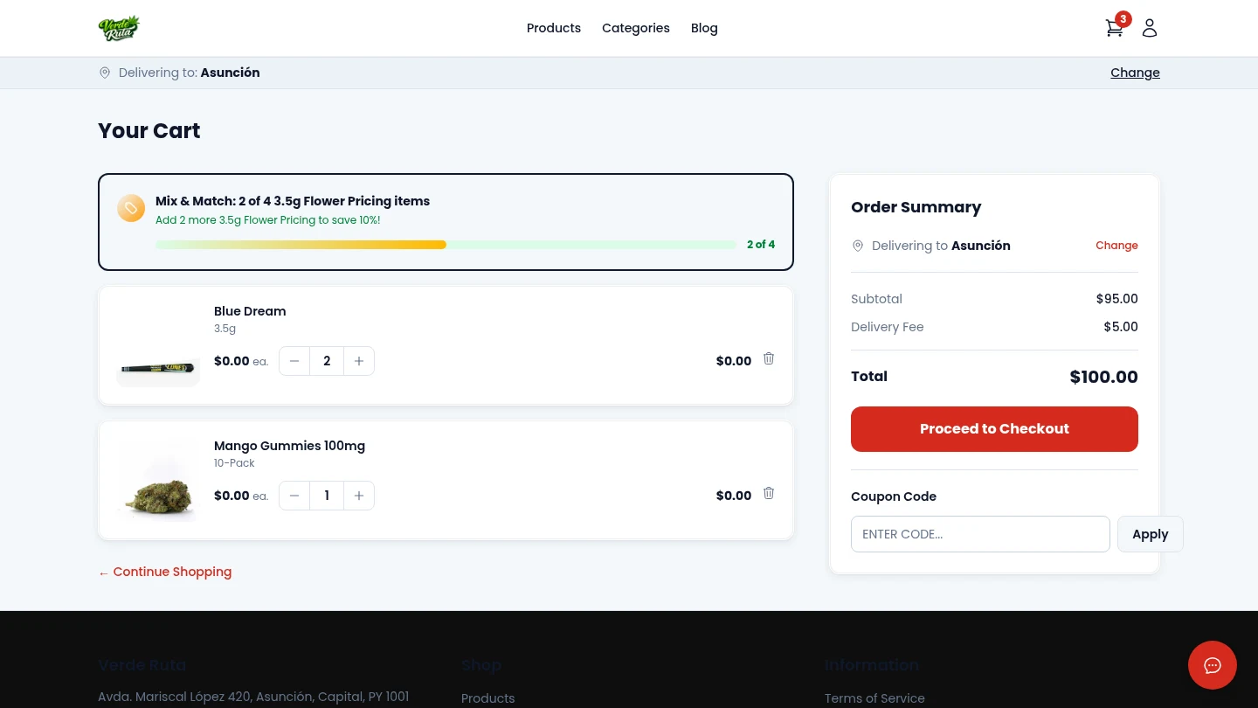This screenshot has height=708, width=1258.
Task: Increase Mango Gummies quantity with plus
Action: coord(359,496)
